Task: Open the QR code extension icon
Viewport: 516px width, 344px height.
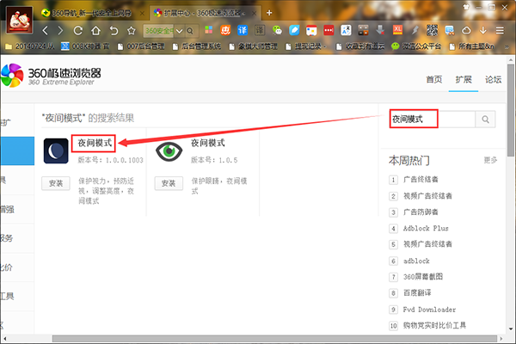Action: point(432,30)
